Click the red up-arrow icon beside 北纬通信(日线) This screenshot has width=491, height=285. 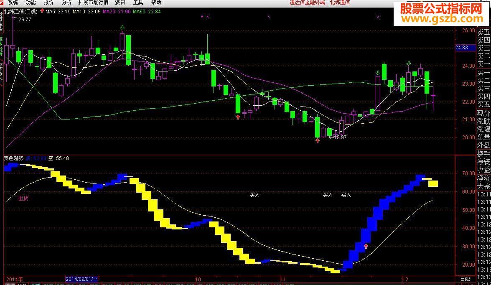point(42,11)
